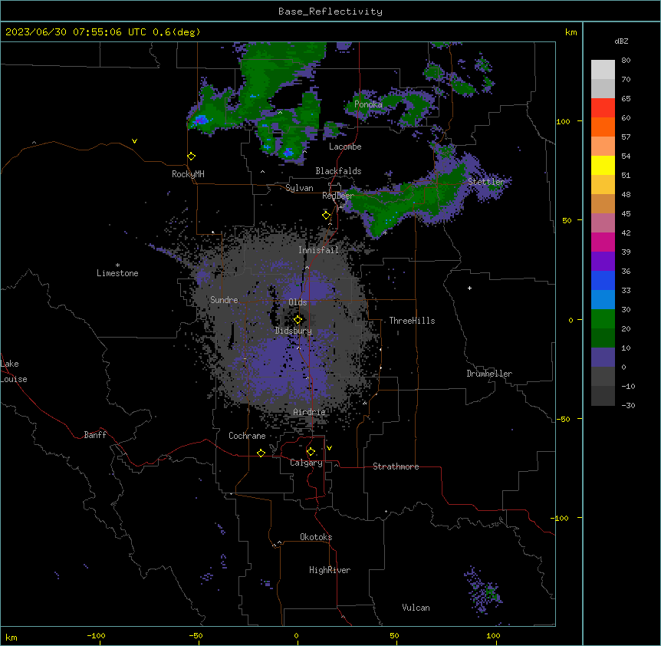Pick the magenta 42 dBZ legend swatch
The height and width of the screenshot is (646, 661).
pos(603,242)
